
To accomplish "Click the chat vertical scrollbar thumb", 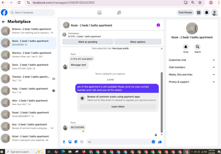I will coord(162,103).
